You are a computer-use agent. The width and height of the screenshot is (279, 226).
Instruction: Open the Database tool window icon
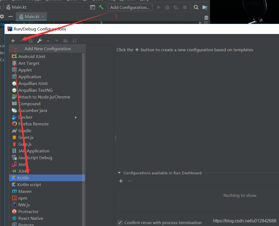(x=206, y=18)
